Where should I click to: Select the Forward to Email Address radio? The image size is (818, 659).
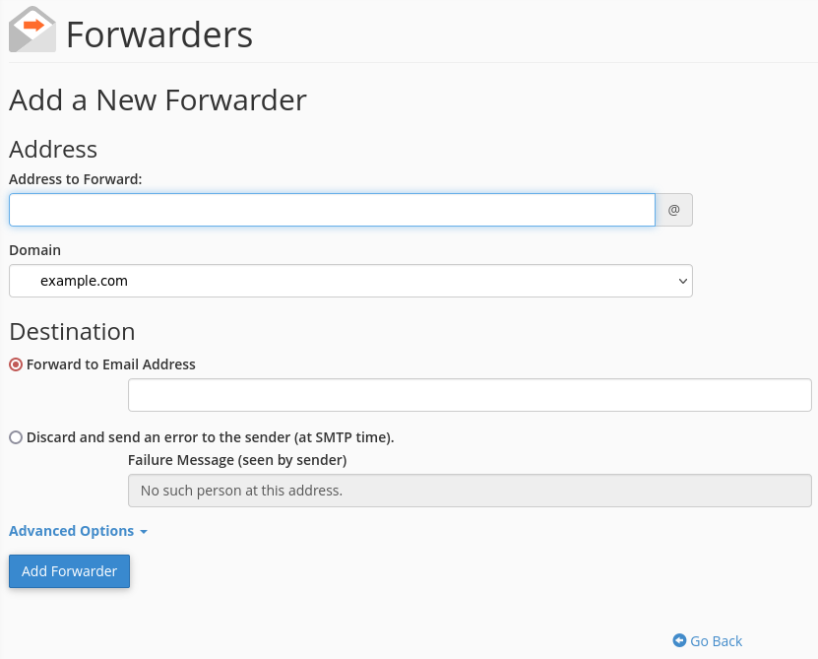pos(16,364)
